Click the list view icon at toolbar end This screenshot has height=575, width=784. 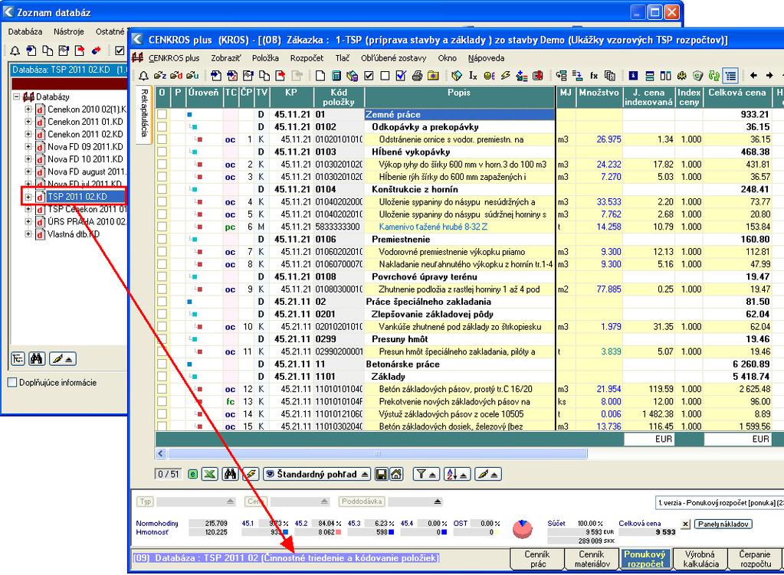731,76
